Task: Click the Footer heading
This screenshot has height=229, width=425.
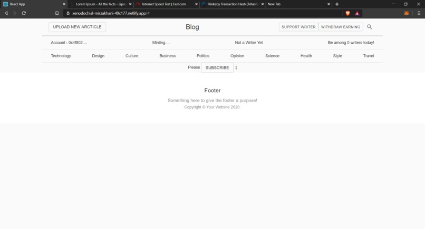Action: (x=213, y=91)
